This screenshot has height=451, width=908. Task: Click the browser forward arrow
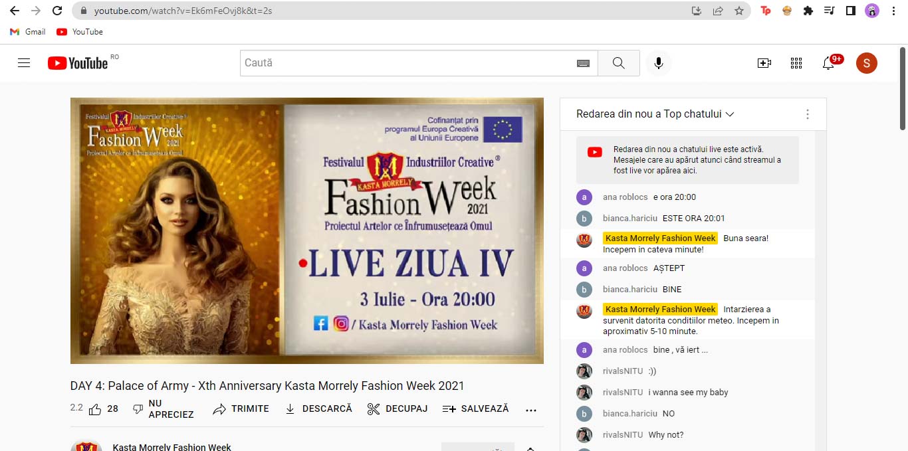coord(36,11)
